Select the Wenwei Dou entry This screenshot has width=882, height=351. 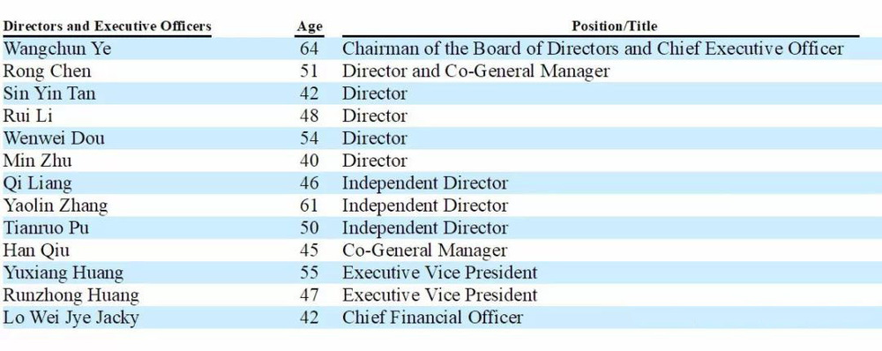(x=54, y=138)
